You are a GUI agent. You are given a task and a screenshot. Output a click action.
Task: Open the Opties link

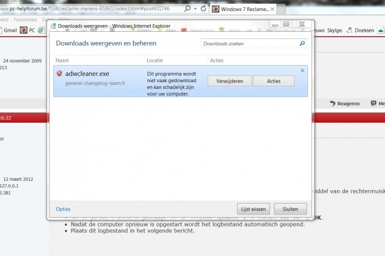tap(63, 209)
